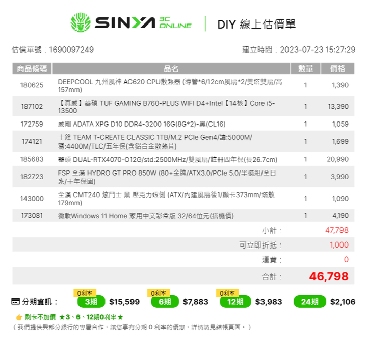Screen dimensions: 367x342
Task: Click the TEAM T-CREATE CLASSIC 1TB product name
Action: [x=155, y=141]
